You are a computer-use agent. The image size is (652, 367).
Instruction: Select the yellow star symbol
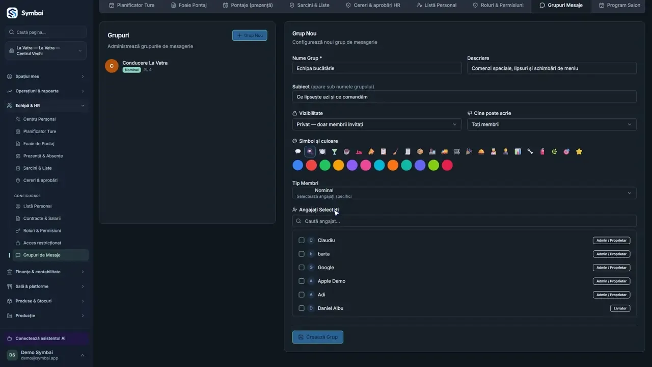click(x=579, y=151)
